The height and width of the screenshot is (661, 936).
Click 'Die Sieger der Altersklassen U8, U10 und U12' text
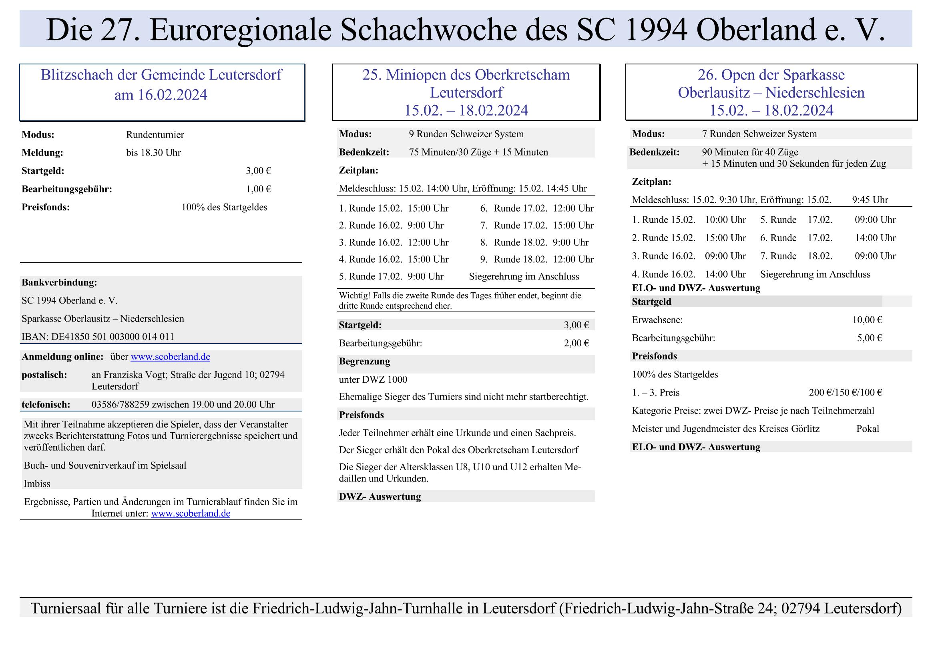click(x=460, y=473)
